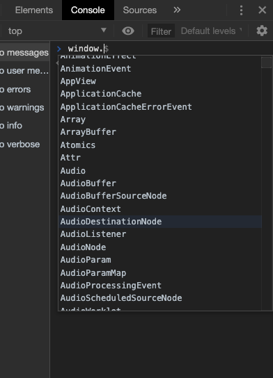Open the top context dropdown
Image resolution: width=273 pixels, height=378 pixels.
coord(57,31)
